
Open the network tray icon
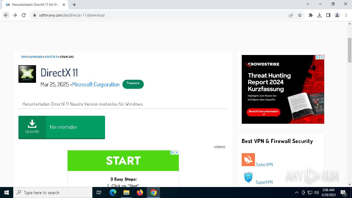click(310, 193)
